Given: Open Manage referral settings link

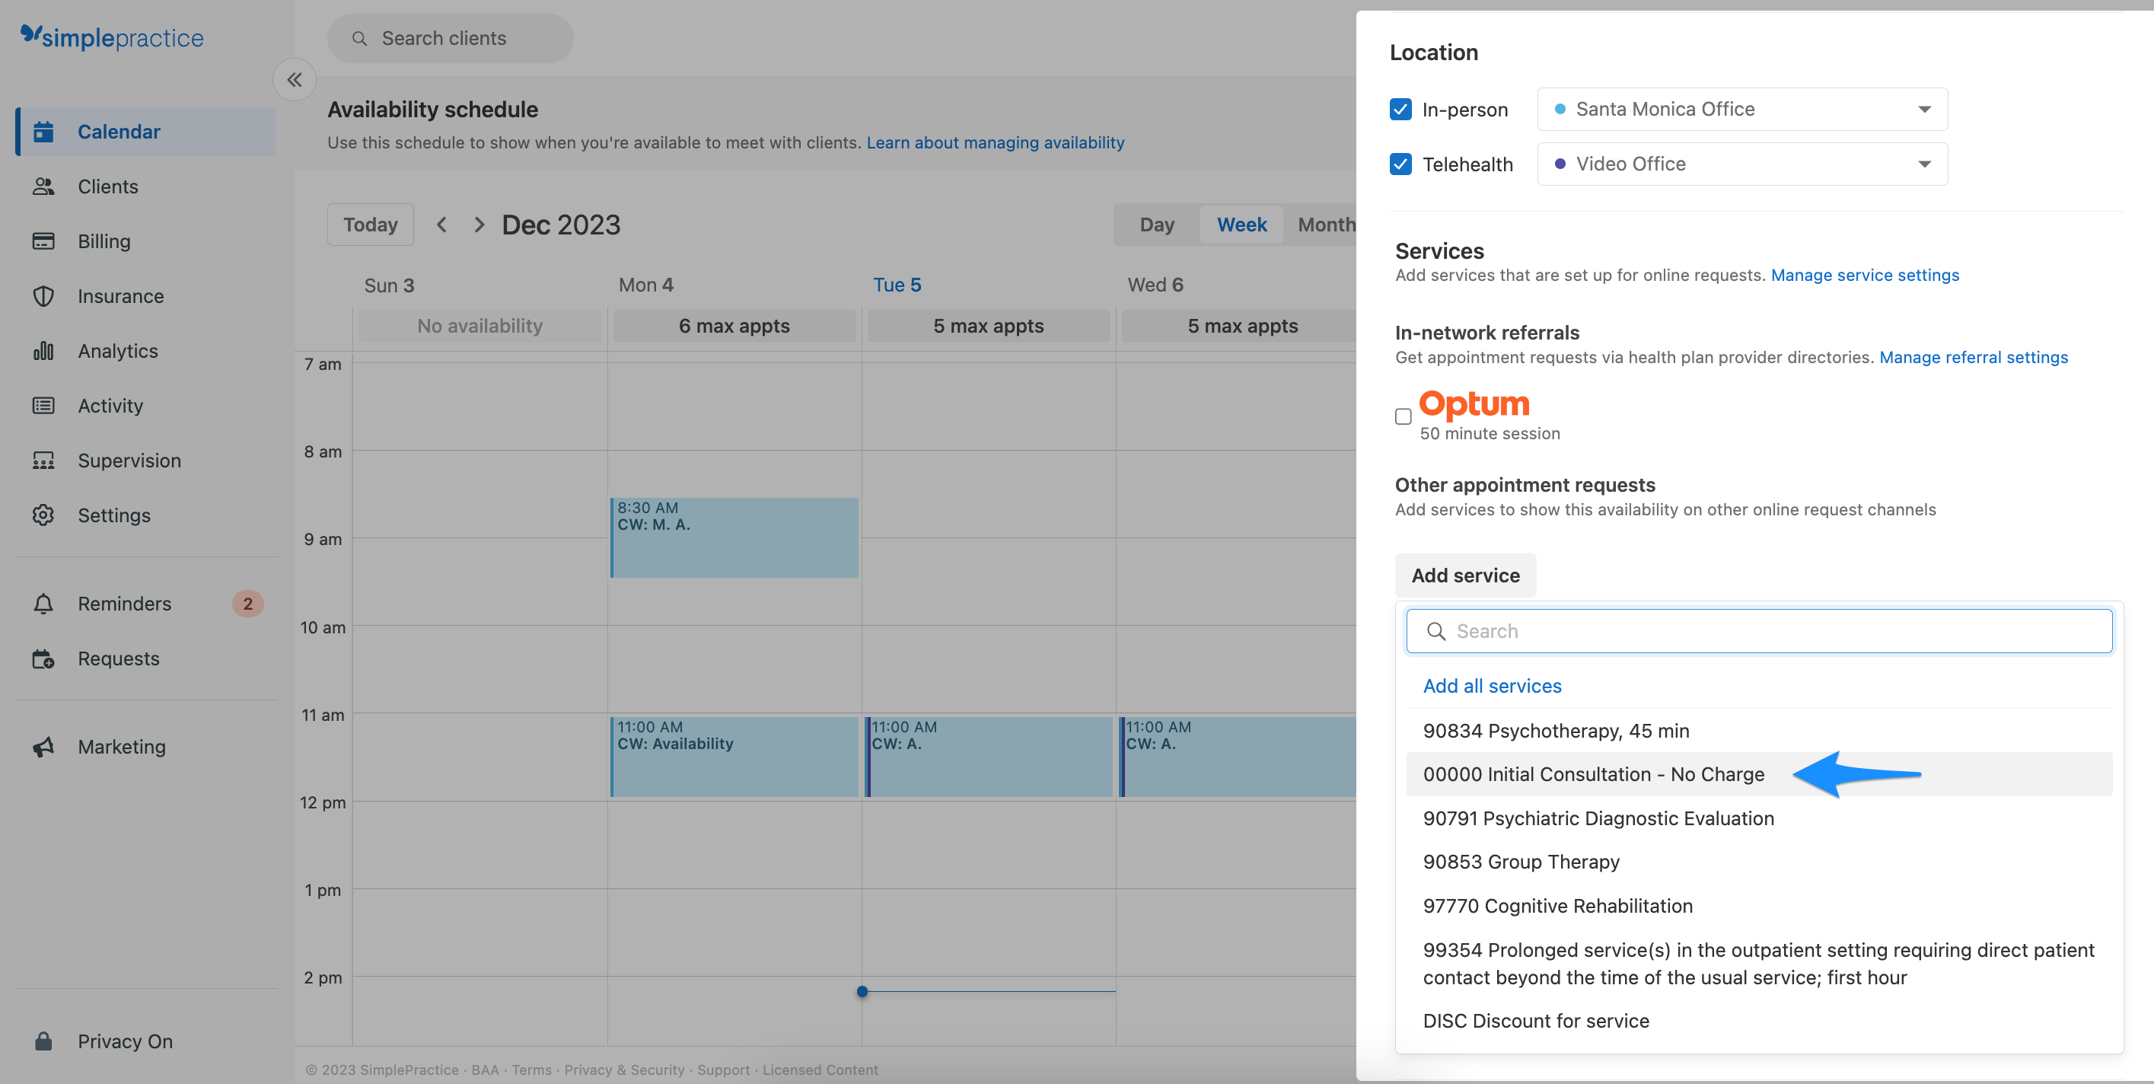Looking at the screenshot, I should tap(1974, 357).
